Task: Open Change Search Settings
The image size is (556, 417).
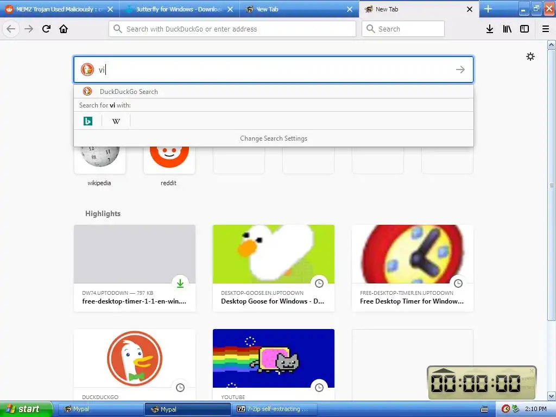Action: tap(274, 138)
